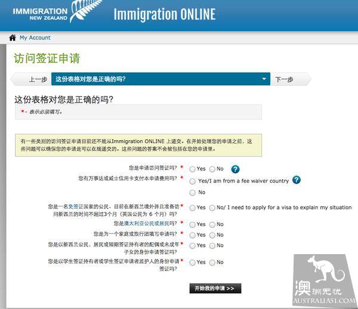Select Yes for spouse or child of NZ citizen
The image size is (358, 309).
tap(193, 246)
